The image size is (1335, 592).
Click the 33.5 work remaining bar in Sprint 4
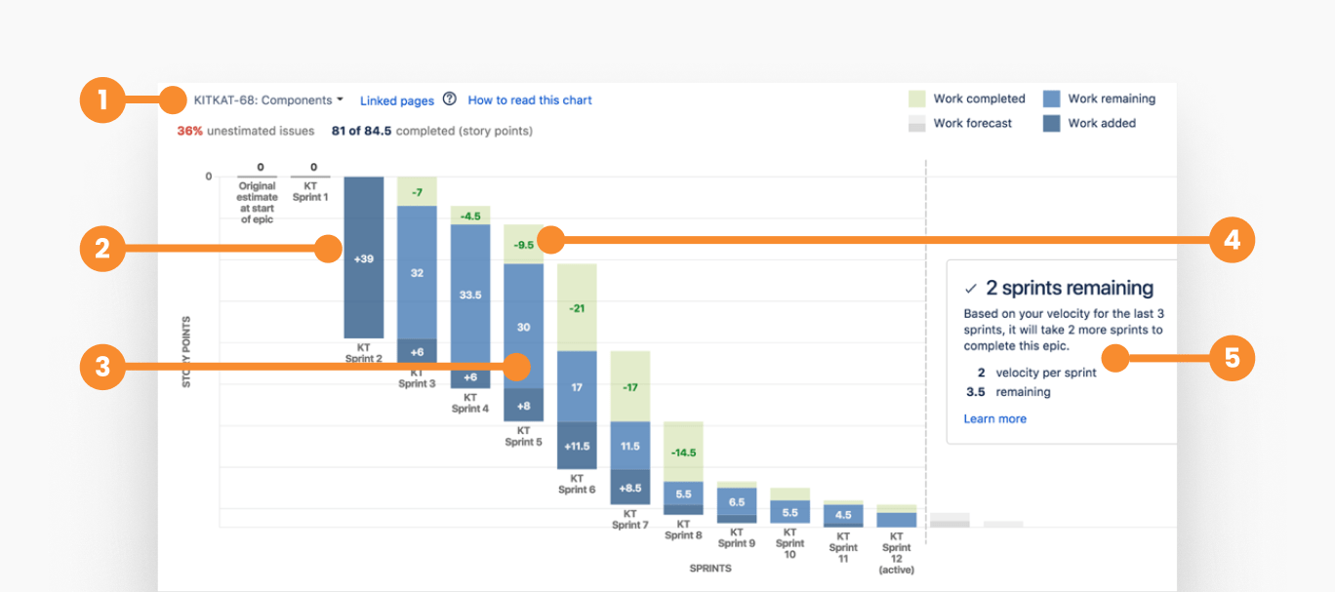[470, 294]
